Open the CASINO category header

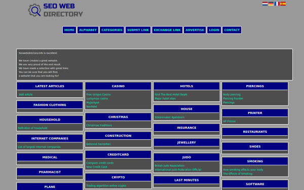tap(118, 86)
